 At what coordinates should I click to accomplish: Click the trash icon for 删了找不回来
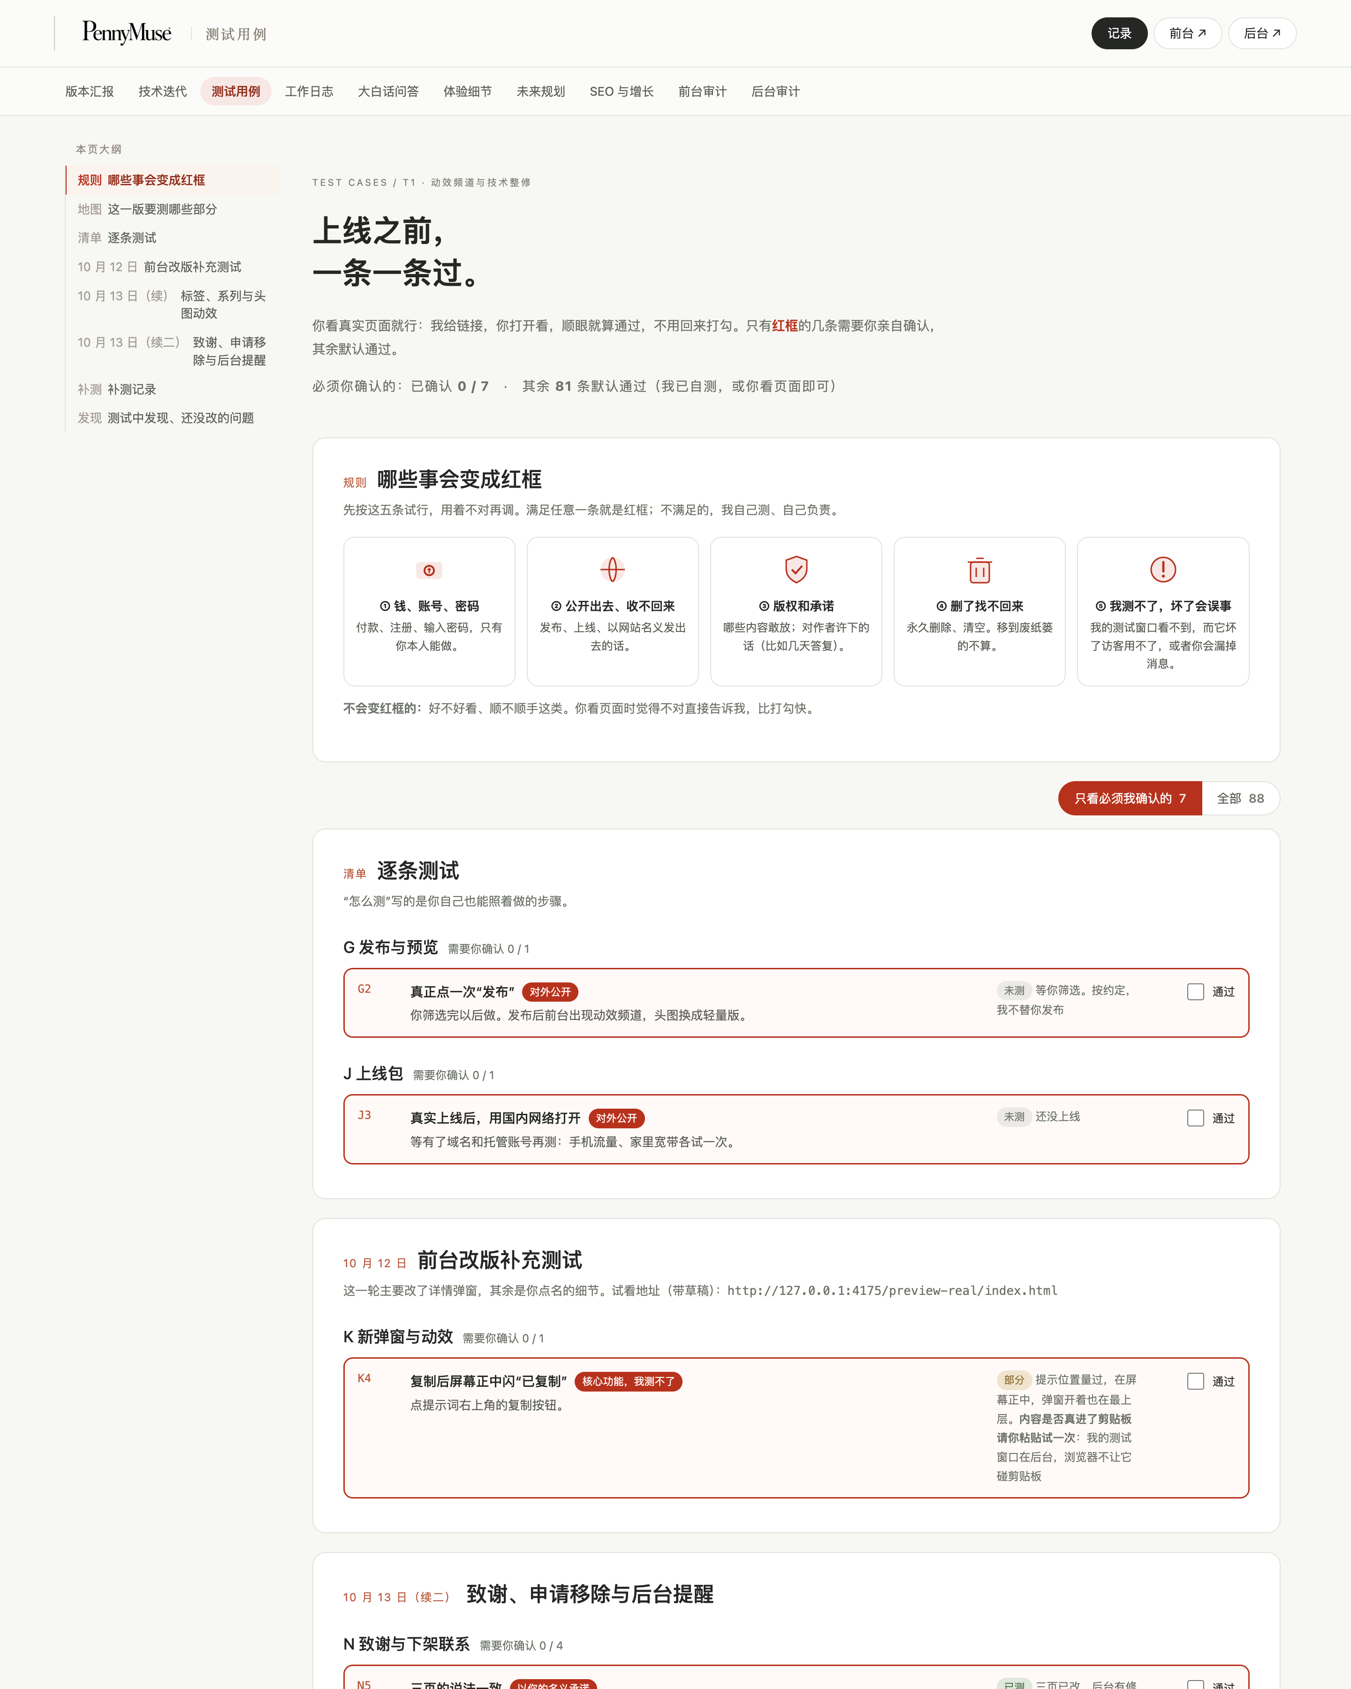click(x=979, y=570)
